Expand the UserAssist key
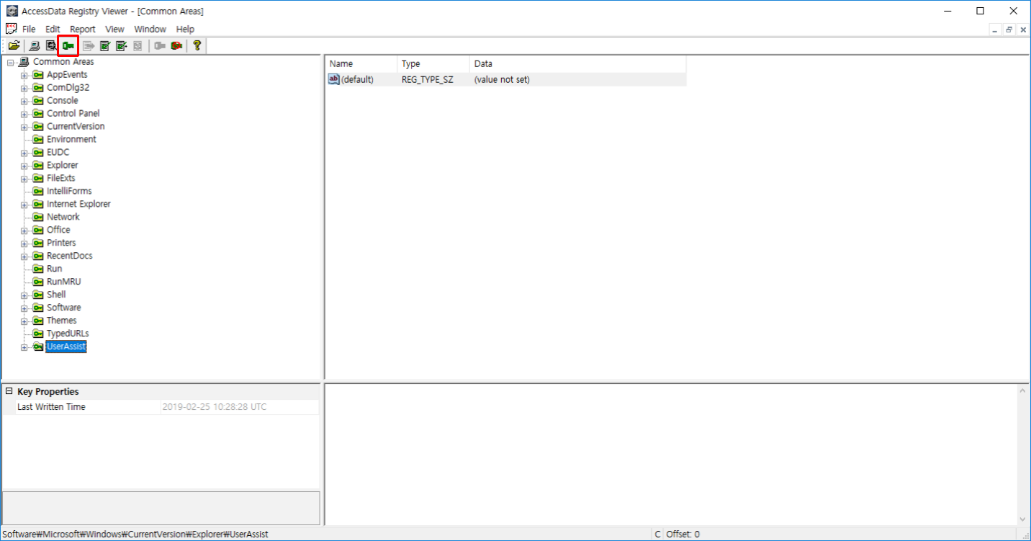 [x=24, y=348]
